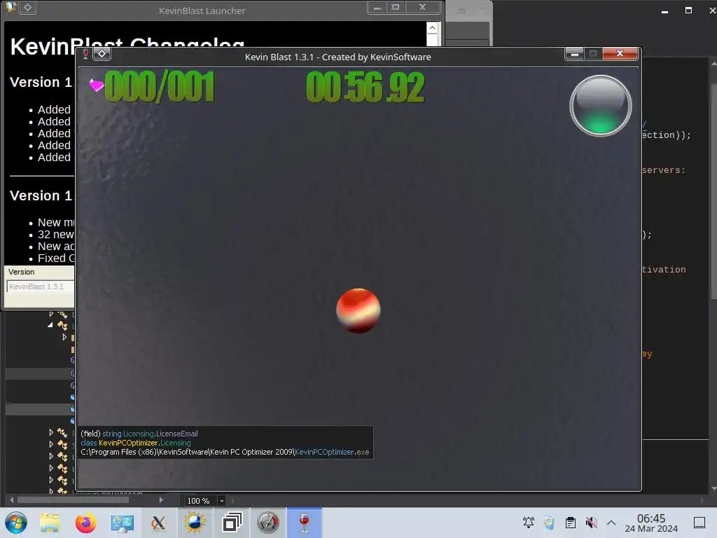717x538 pixels.
Task: Click the IDE vertical scrollbar down arrow
Action: [713, 488]
